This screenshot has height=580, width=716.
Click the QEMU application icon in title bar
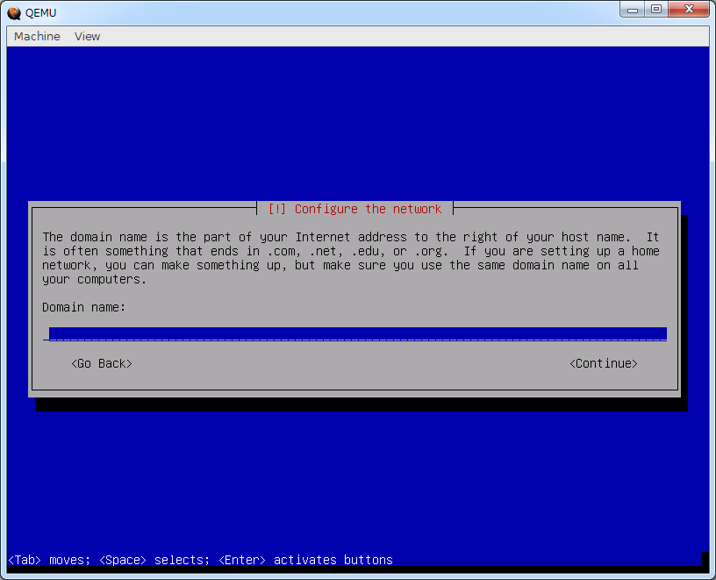[14, 13]
